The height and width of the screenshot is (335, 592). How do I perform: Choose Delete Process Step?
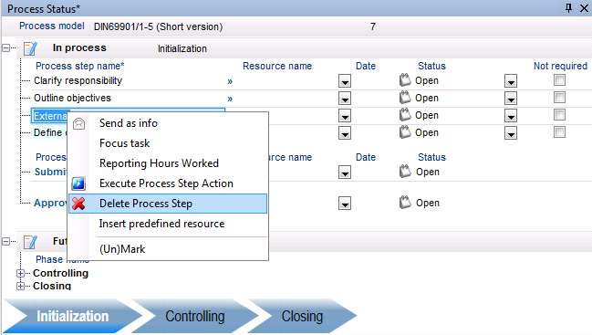(x=168, y=204)
